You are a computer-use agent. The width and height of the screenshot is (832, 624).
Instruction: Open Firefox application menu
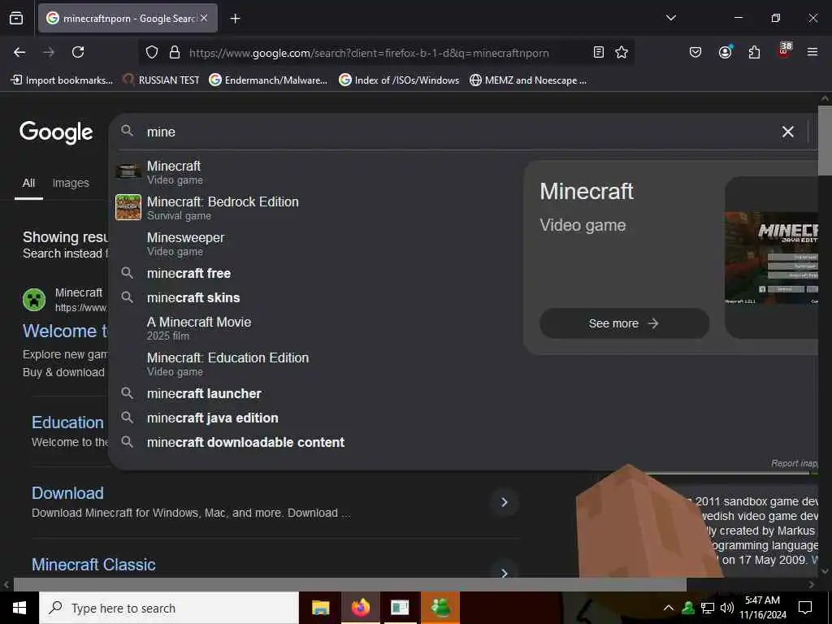[x=812, y=52]
